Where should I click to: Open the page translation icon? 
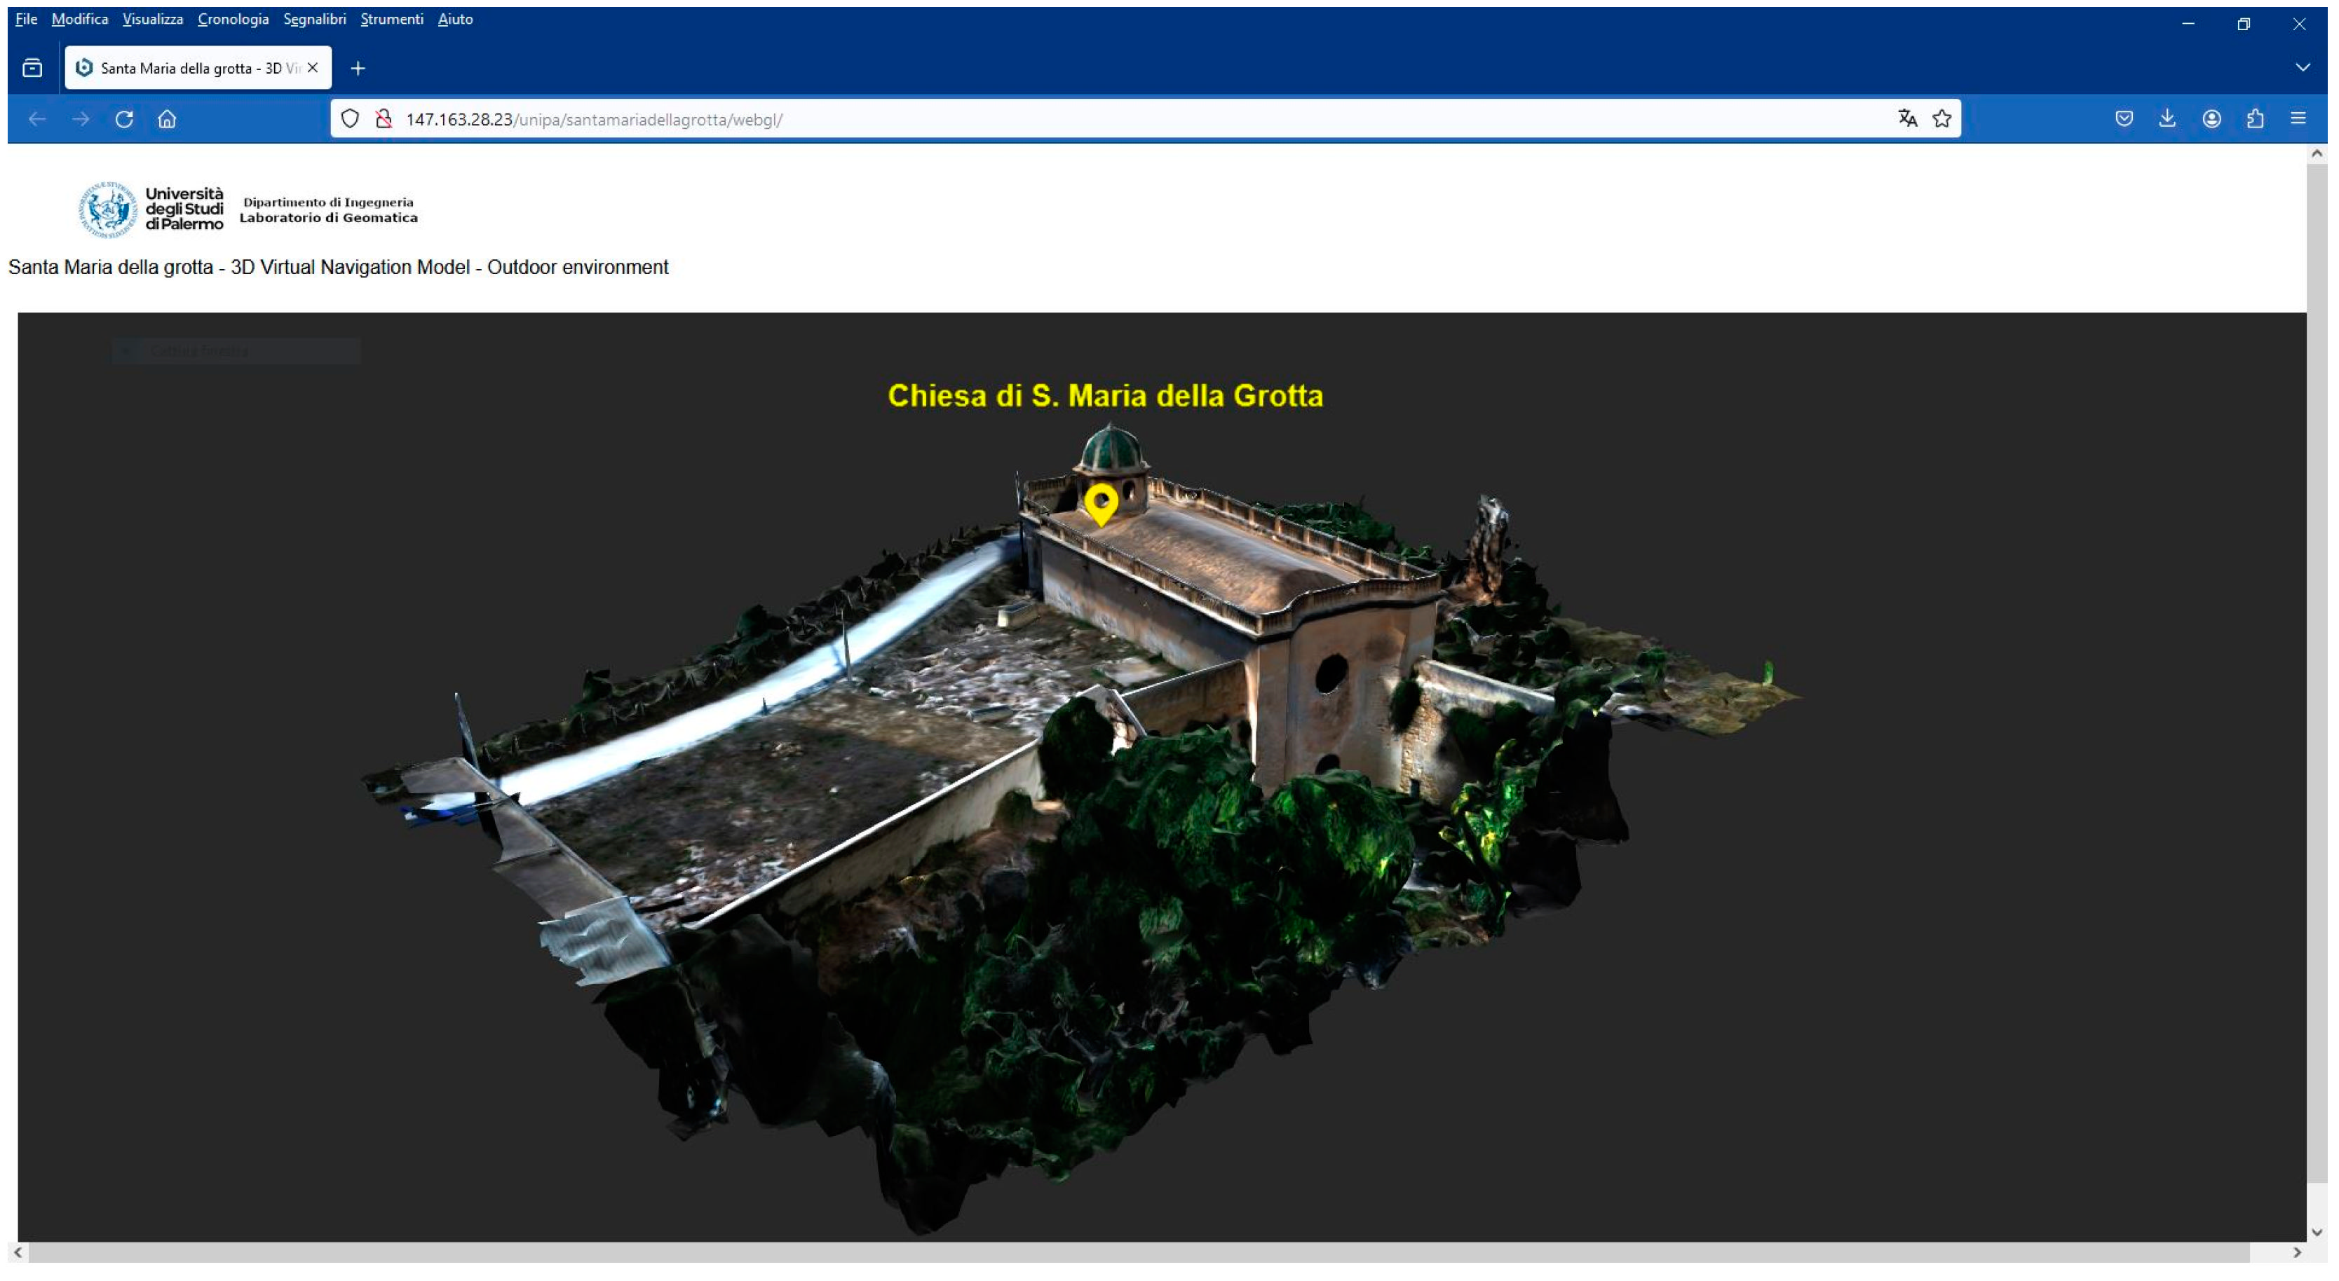point(1907,119)
